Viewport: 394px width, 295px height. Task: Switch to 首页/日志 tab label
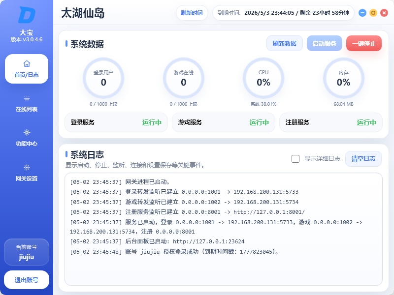point(27,75)
